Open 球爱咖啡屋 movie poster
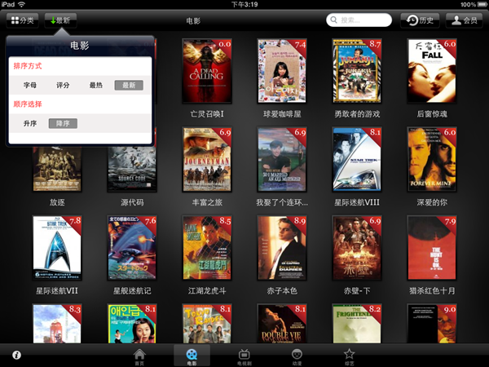The image size is (489, 367). [x=282, y=71]
